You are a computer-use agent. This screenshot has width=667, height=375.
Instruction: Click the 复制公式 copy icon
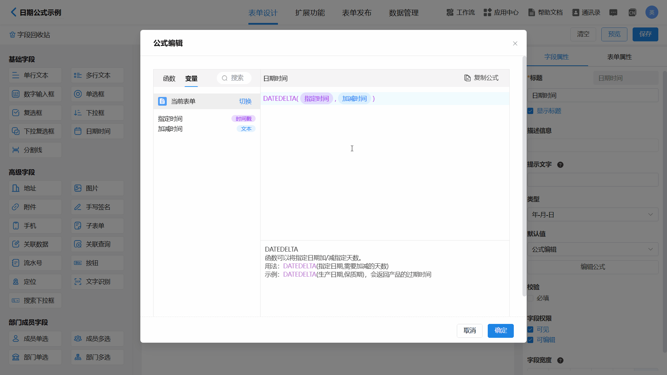point(467,78)
